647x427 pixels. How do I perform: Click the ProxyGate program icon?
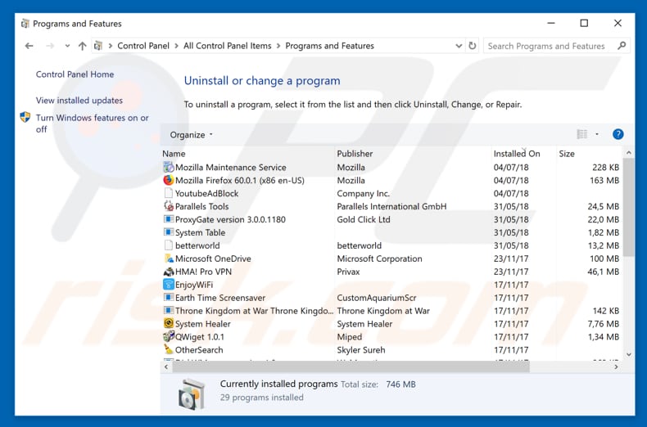tap(169, 219)
